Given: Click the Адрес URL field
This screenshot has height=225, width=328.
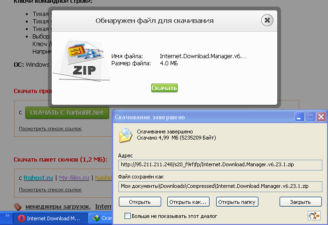Looking at the screenshot, I should point(220,165).
